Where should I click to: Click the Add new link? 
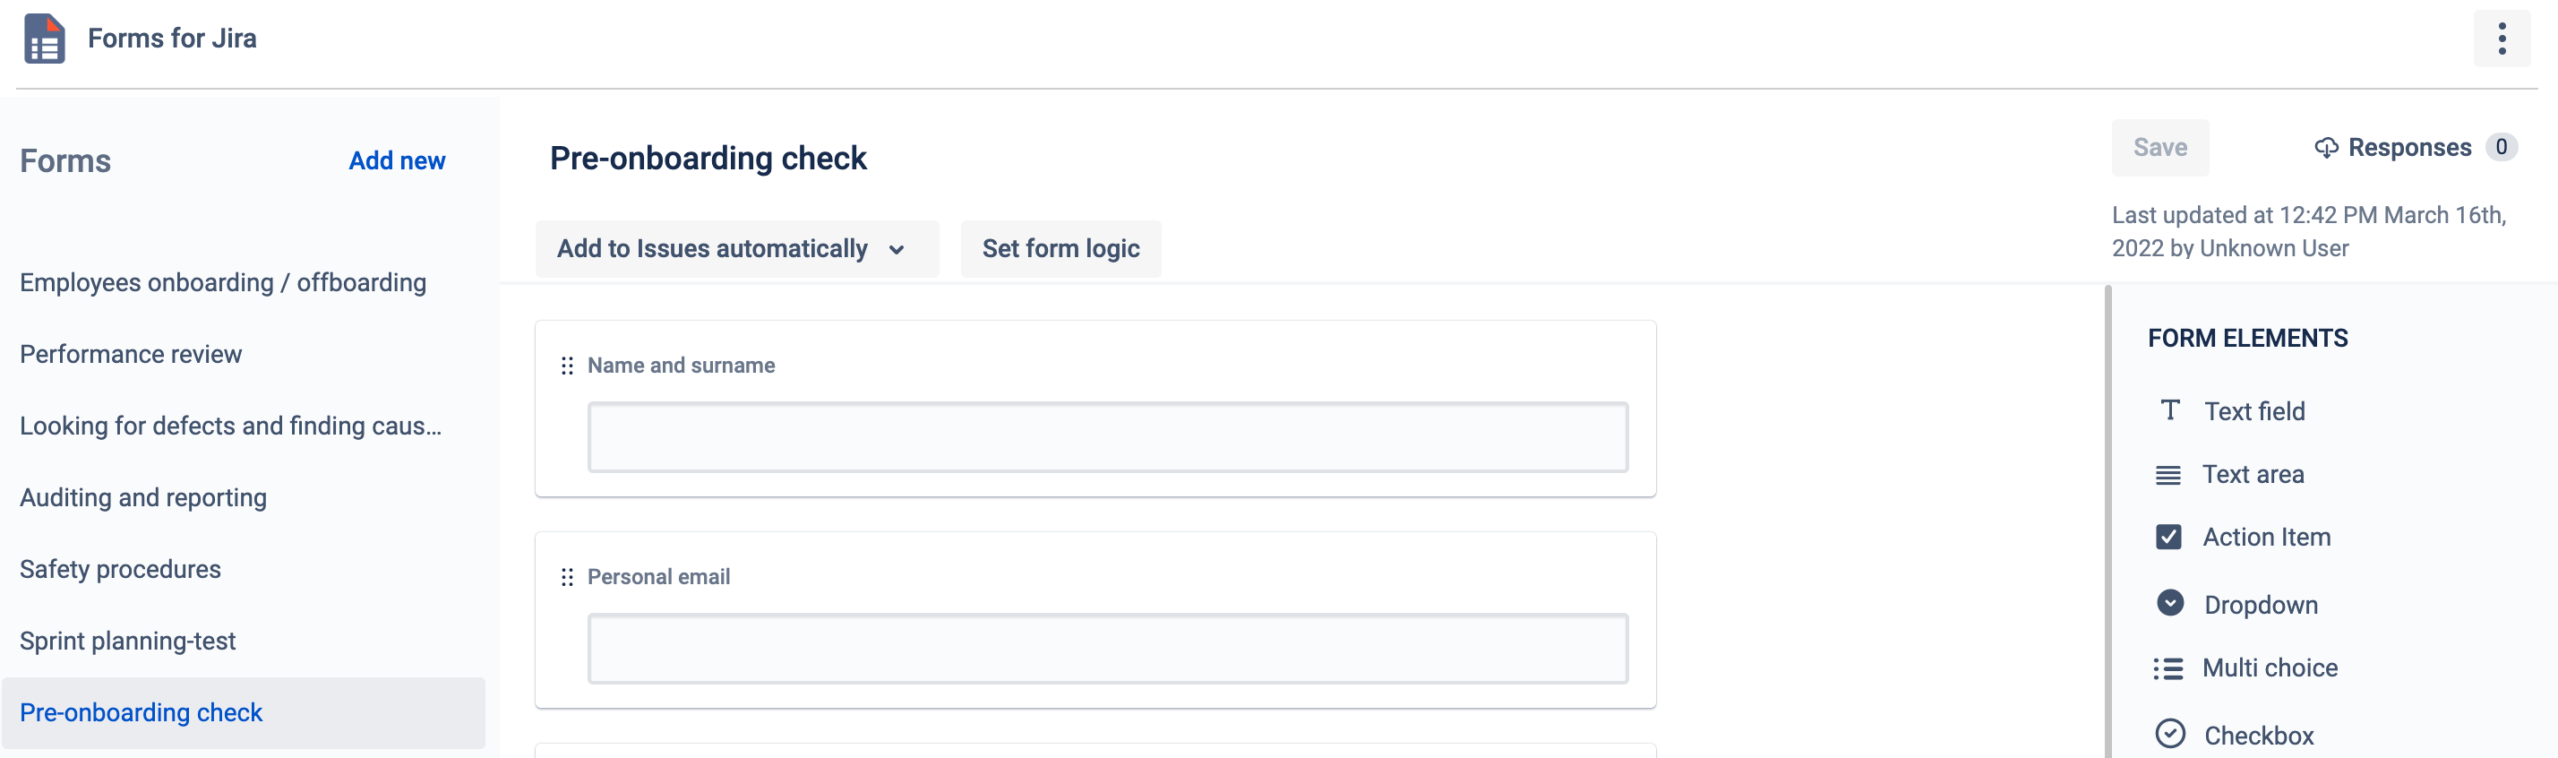pos(396,160)
